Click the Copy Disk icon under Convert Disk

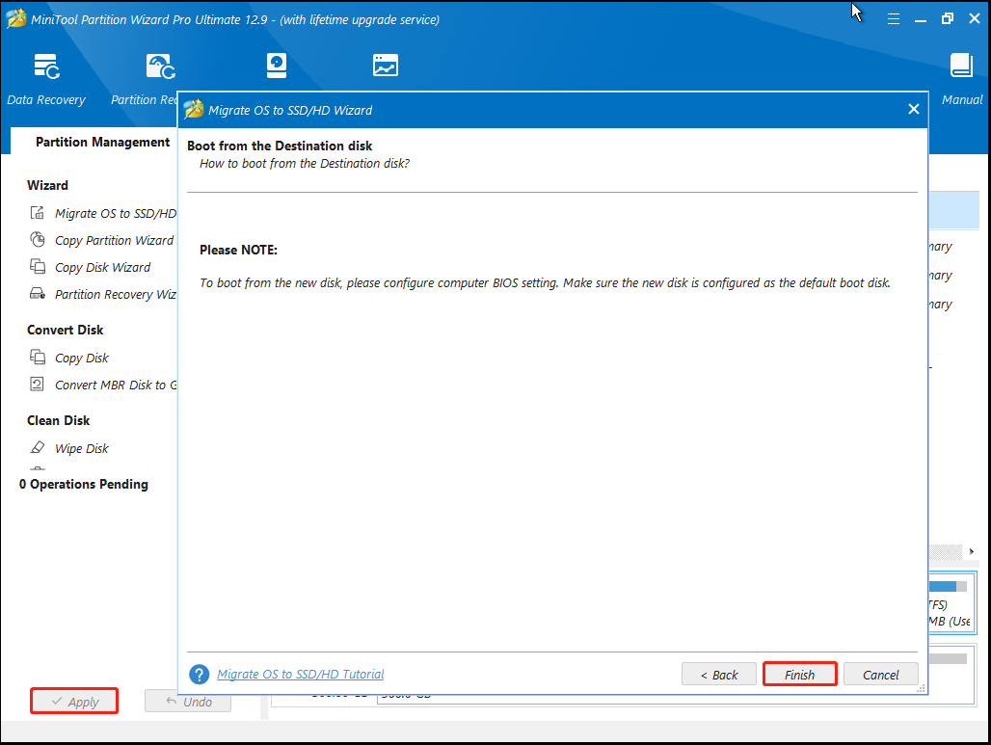pyautogui.click(x=38, y=357)
